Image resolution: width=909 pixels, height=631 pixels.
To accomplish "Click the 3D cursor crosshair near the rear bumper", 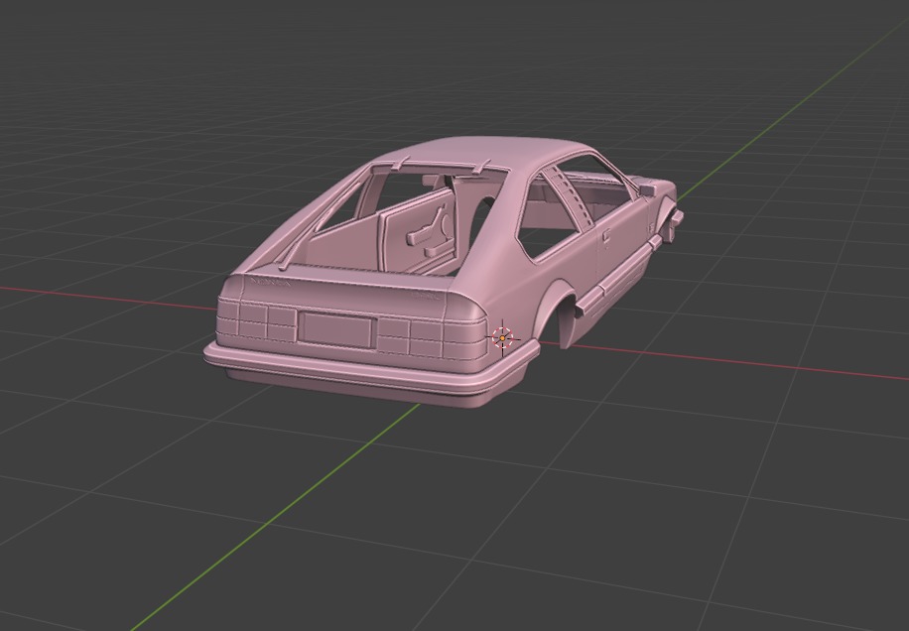I will point(502,337).
